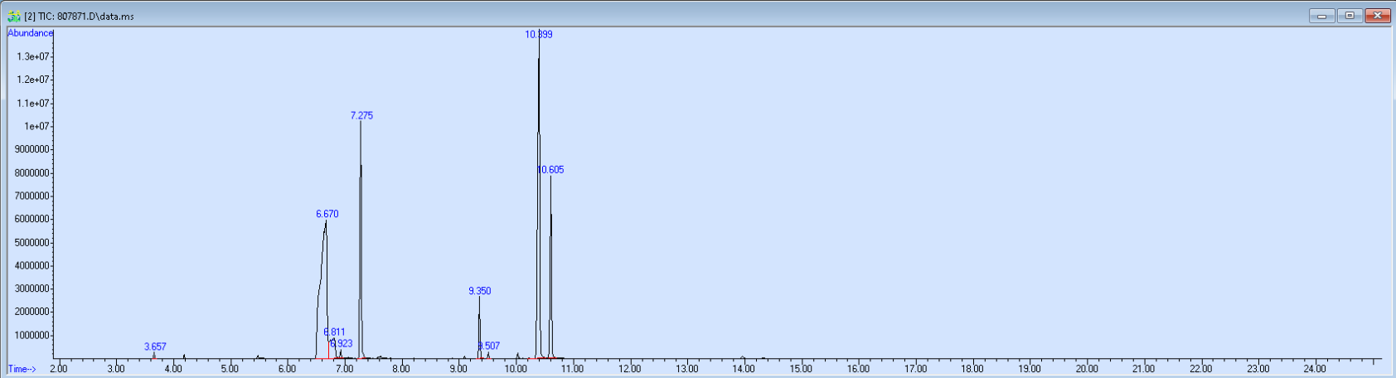1396x378 pixels.
Task: Click the 2.00 time axis tick
Action: click(59, 369)
